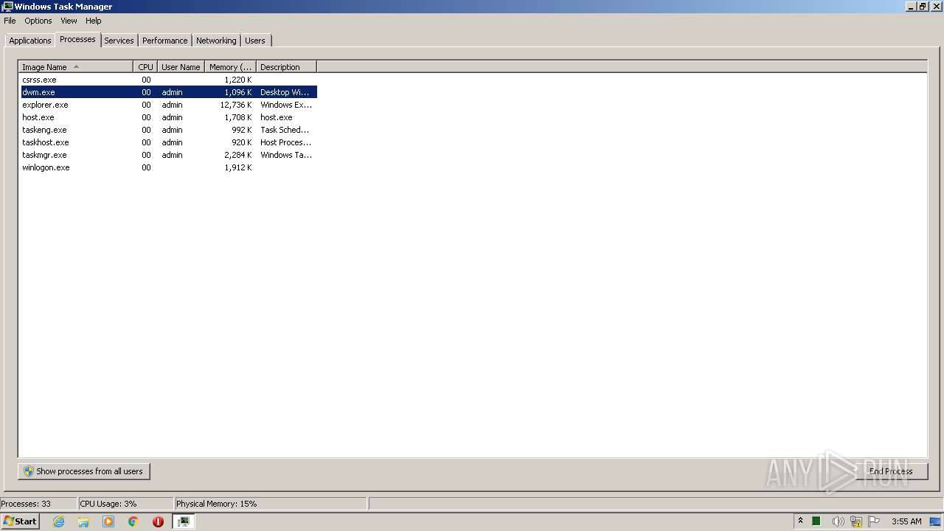
Task: Select the Task Manager taskbar button
Action: click(x=184, y=521)
